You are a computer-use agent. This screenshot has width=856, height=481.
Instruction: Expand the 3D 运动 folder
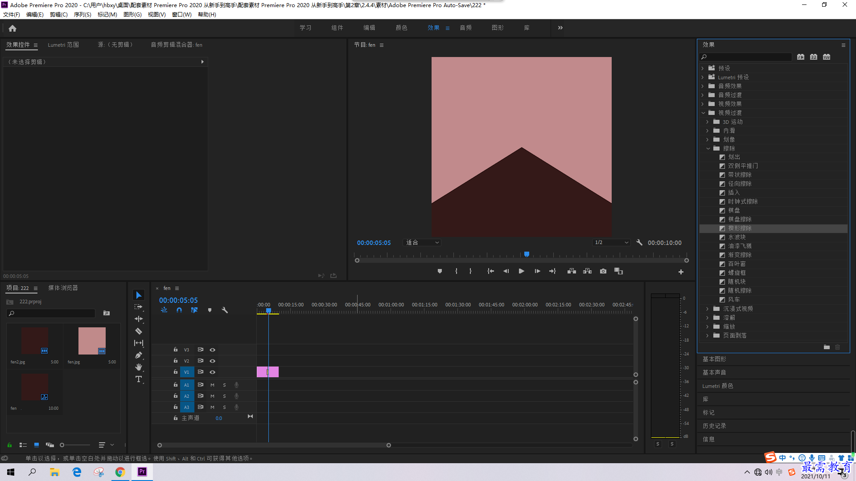coord(708,122)
